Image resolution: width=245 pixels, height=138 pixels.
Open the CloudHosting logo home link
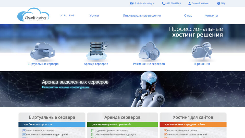(33, 15)
